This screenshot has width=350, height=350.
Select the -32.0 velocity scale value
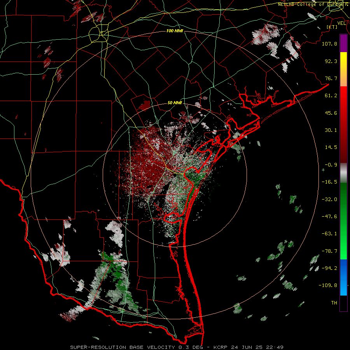(x=329, y=199)
